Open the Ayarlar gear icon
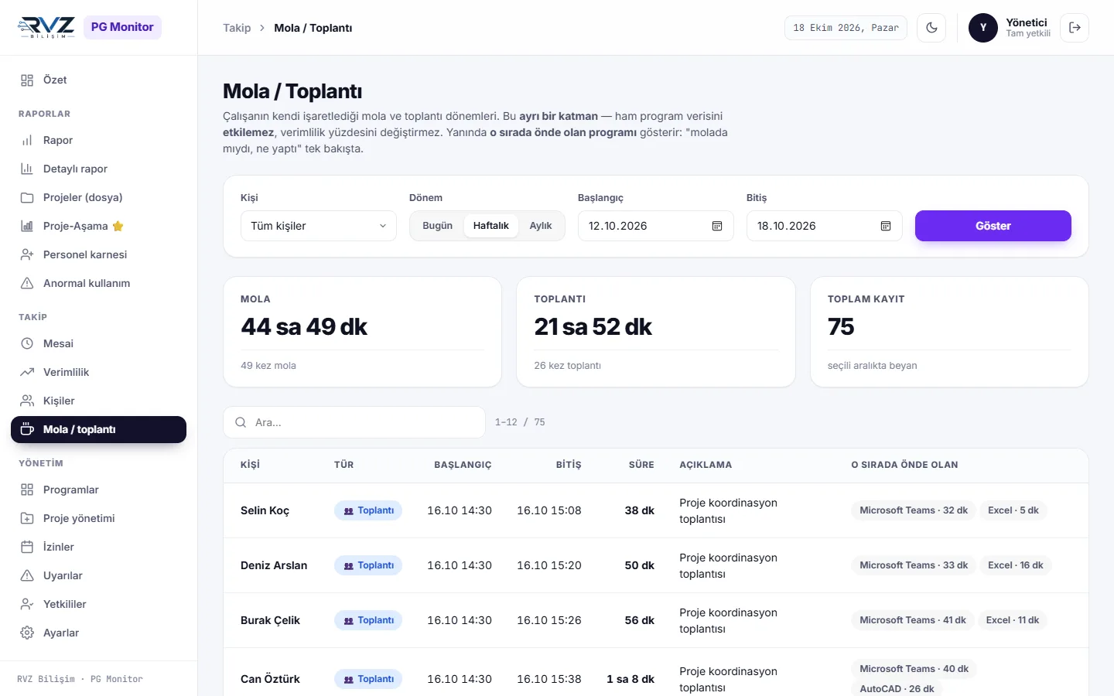This screenshot has height=696, width=1114. [x=27, y=633]
